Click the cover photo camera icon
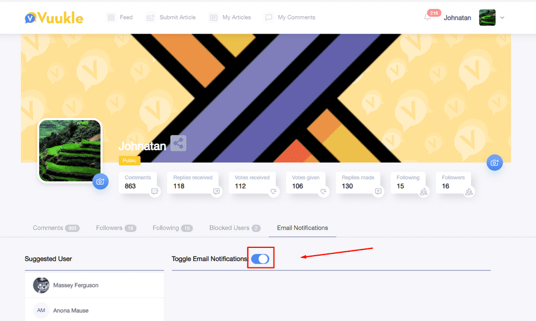 [494, 162]
